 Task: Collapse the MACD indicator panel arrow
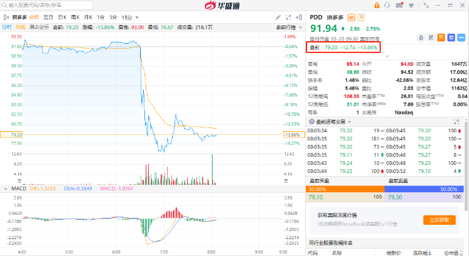click(x=6, y=189)
